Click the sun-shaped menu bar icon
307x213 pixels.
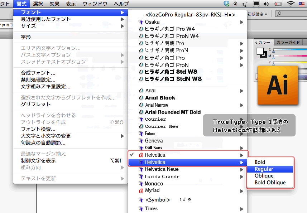[235, 4]
